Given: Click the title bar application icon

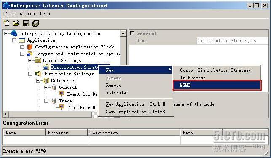Looking at the screenshot, I should (7, 5).
